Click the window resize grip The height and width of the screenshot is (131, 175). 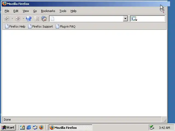coord(165,120)
